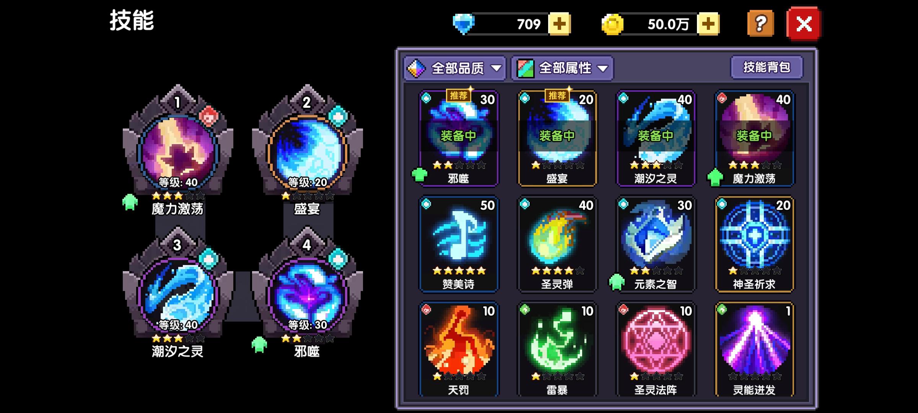Choose the pink 圣灵法阵 skill
Screen dimensions: 918x413
[656, 350]
